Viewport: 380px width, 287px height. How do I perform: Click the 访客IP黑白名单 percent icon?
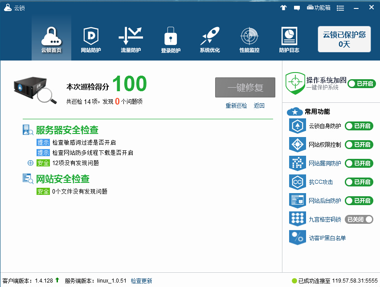tap(298, 238)
